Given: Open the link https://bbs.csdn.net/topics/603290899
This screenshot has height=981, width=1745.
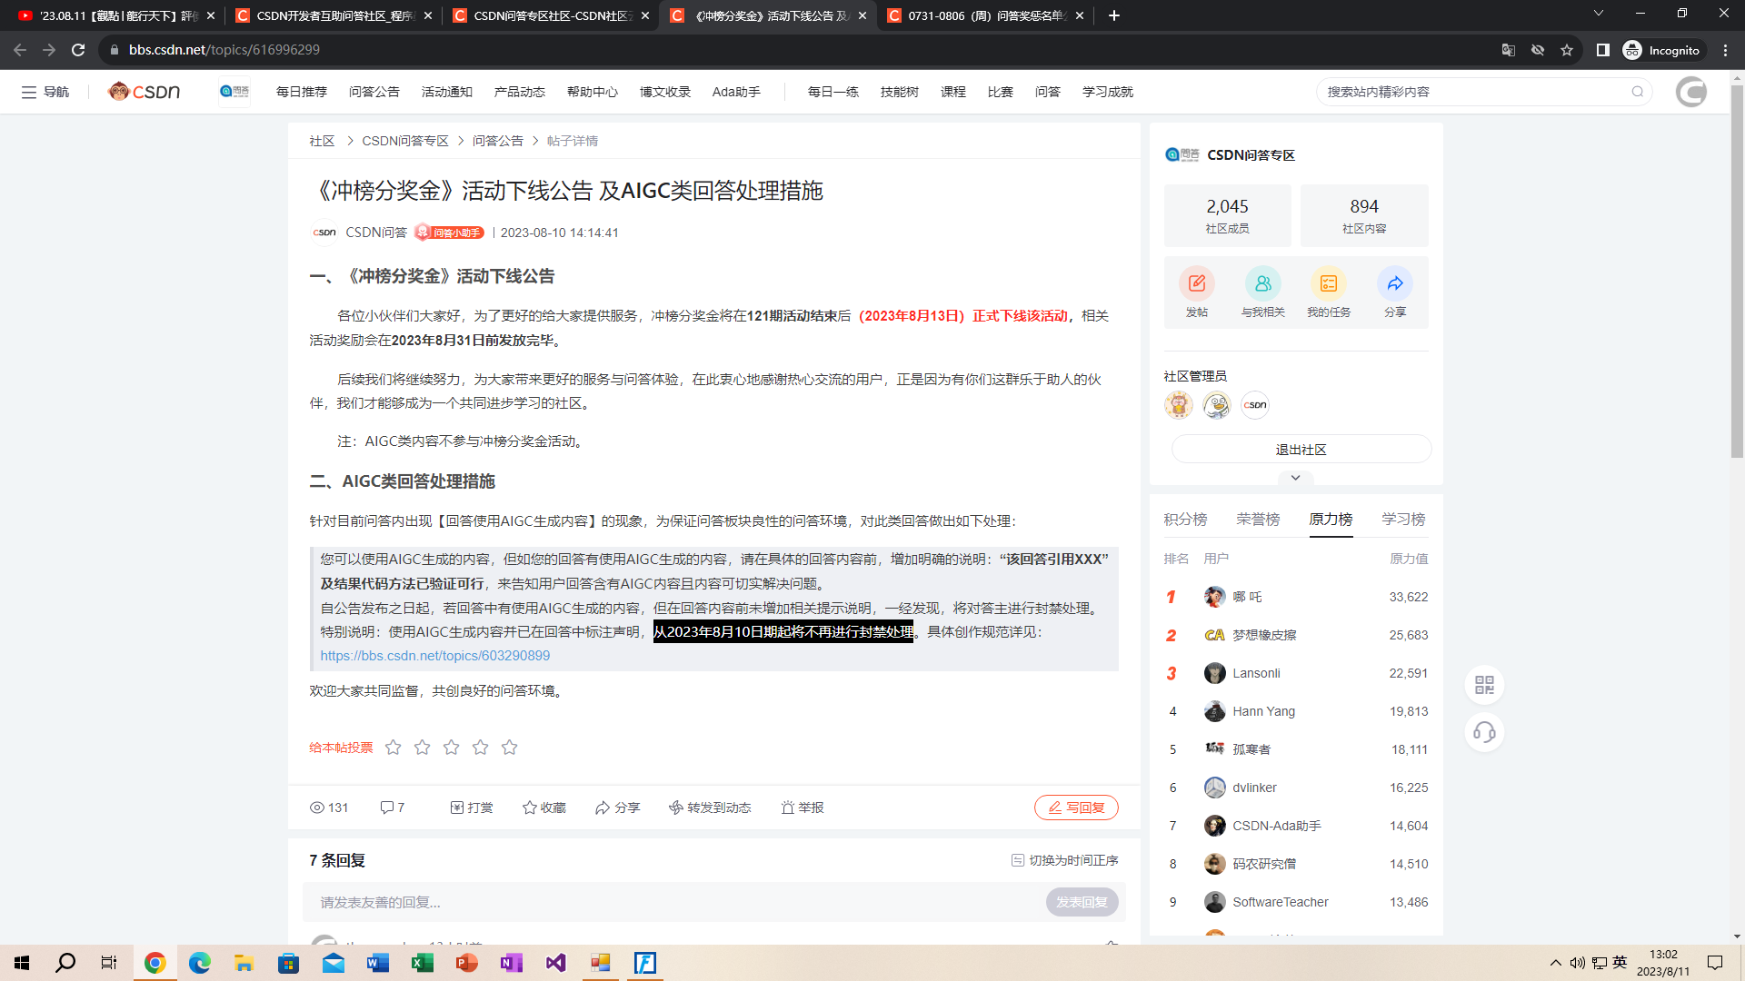Looking at the screenshot, I should click(x=434, y=655).
